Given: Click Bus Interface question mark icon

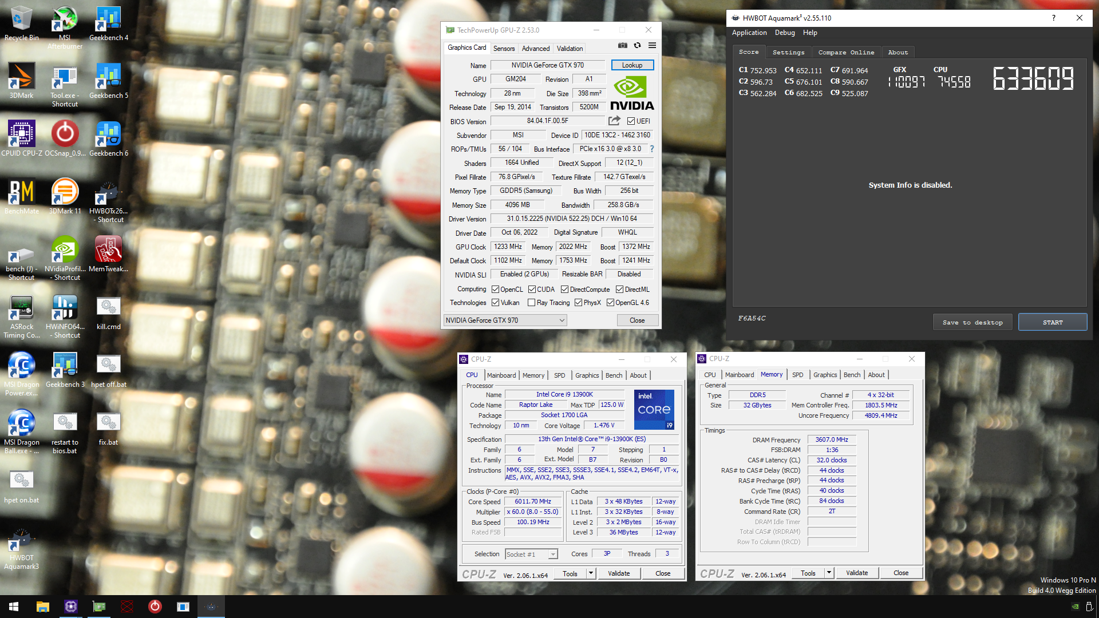Looking at the screenshot, I should [x=651, y=149].
